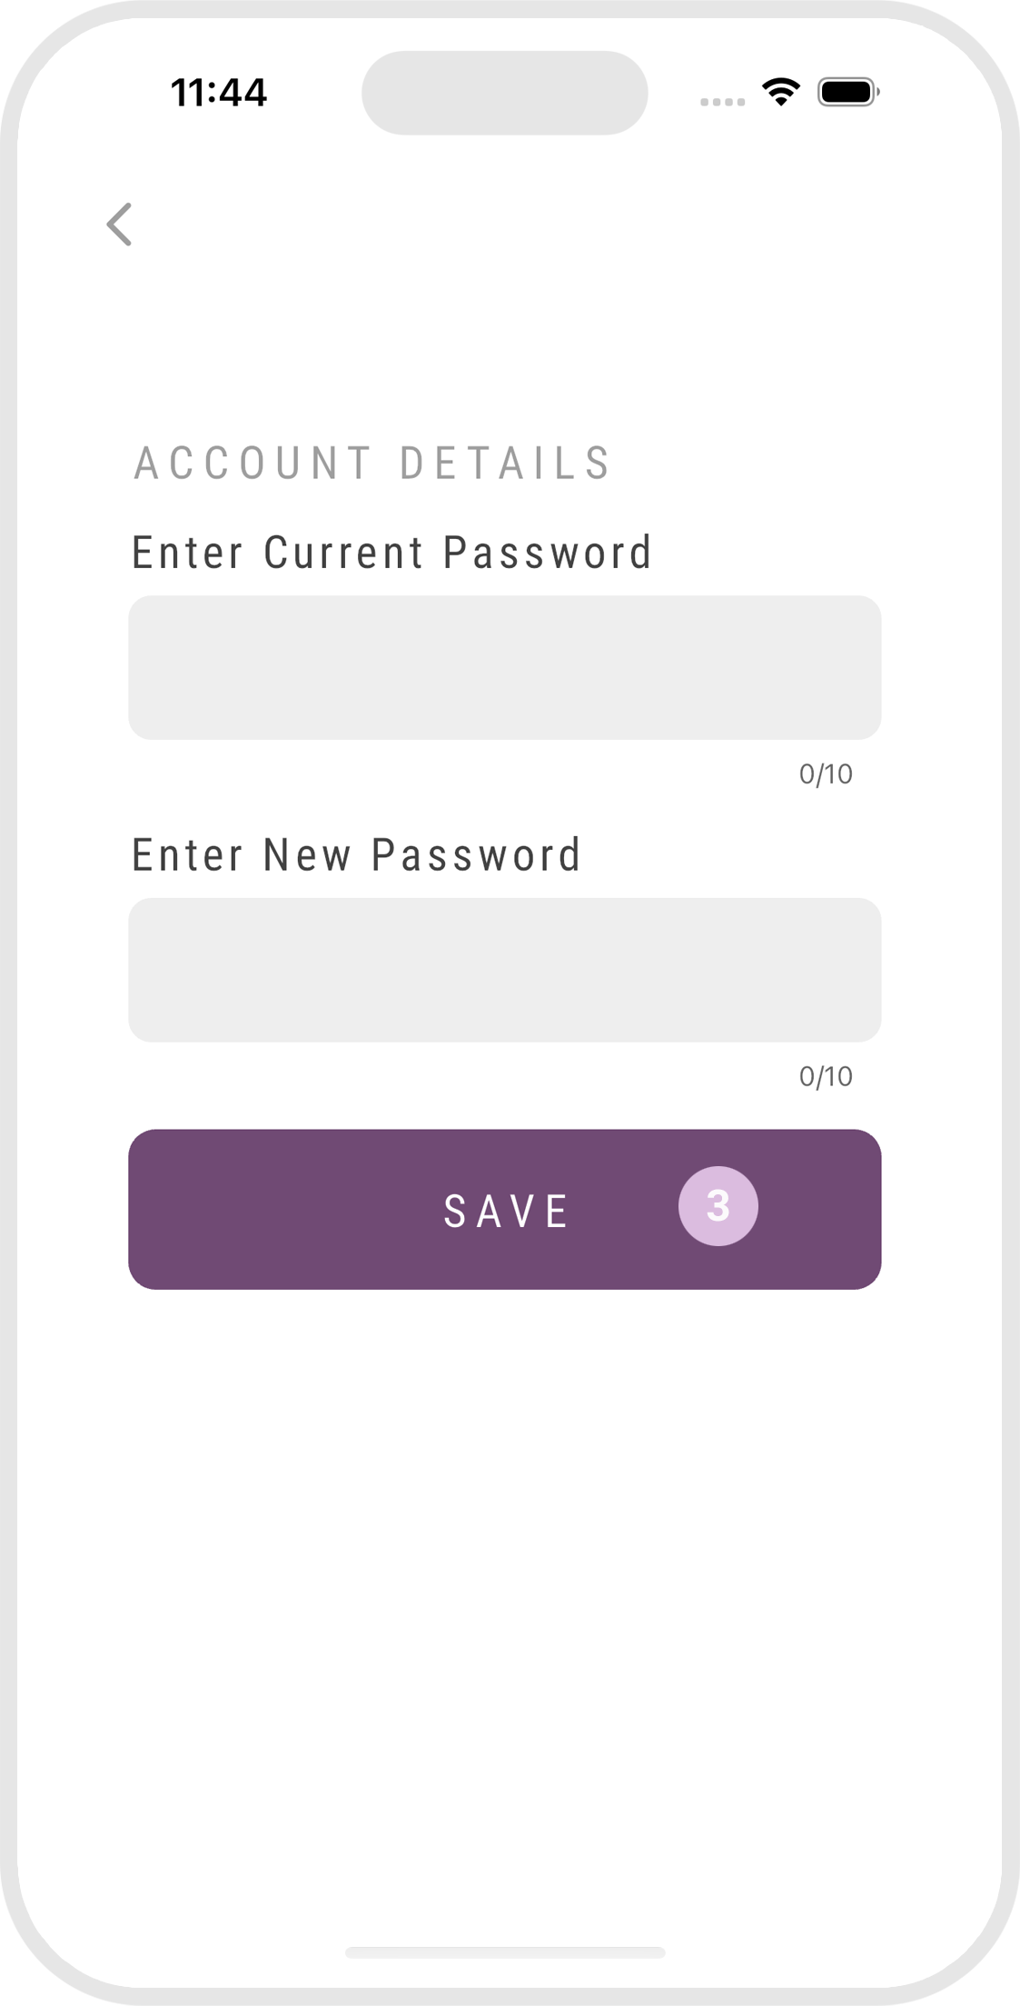Click the Enter Current Password label
1020x2006 pixels.
[x=392, y=553]
